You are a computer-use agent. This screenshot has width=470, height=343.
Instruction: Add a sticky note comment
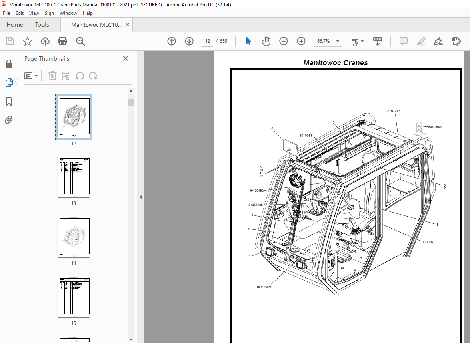click(x=404, y=41)
